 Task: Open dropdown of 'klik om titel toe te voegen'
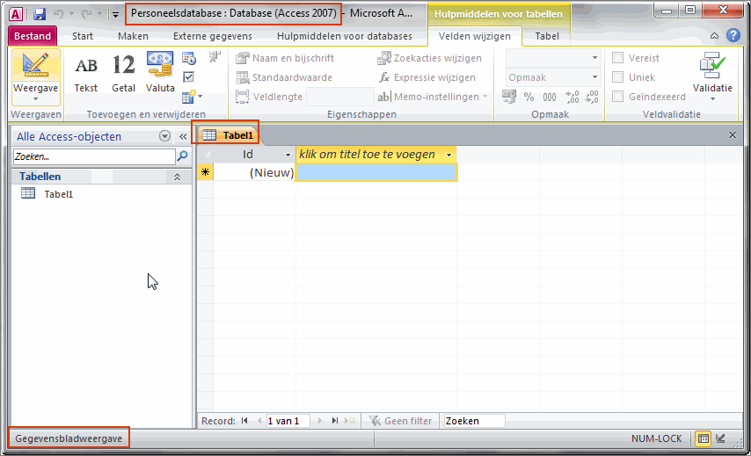click(448, 155)
